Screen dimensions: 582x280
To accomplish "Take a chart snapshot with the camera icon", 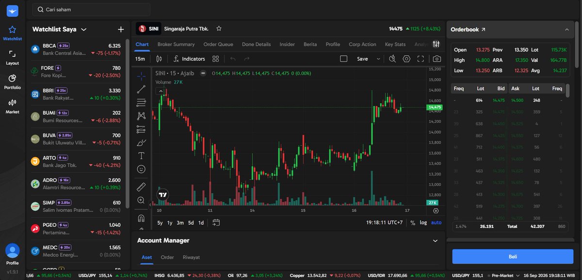I will (x=437, y=59).
